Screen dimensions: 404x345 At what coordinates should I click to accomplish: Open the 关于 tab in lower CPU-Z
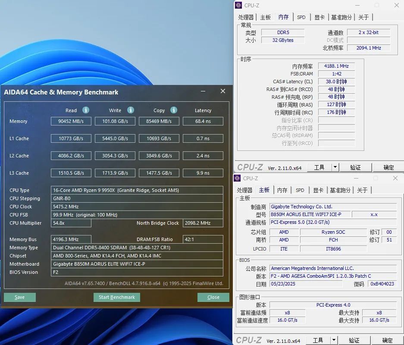pyautogui.click(x=362, y=190)
